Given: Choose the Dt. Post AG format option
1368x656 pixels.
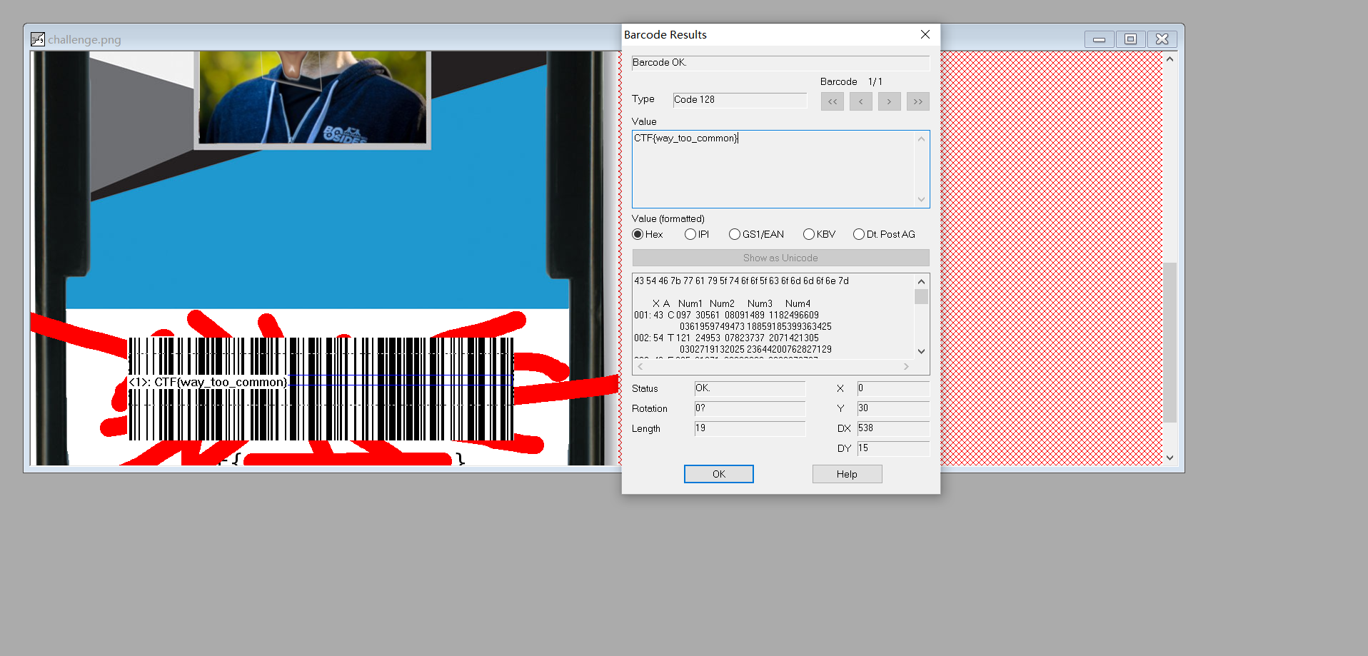Looking at the screenshot, I should pos(858,234).
